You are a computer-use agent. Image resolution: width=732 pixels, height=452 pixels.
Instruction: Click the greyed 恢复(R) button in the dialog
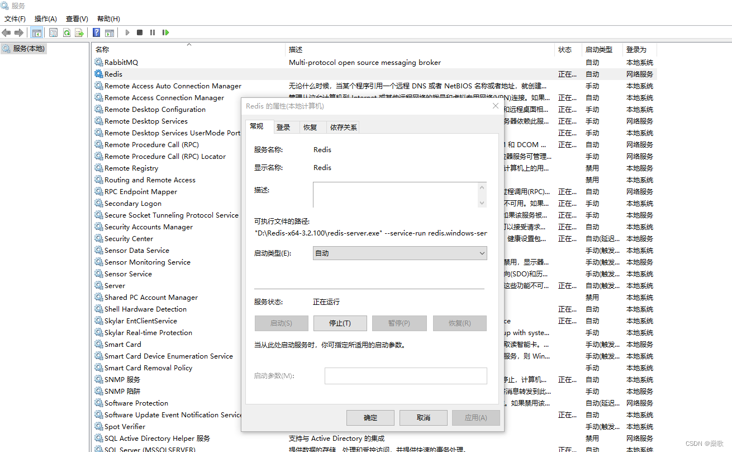pos(459,323)
